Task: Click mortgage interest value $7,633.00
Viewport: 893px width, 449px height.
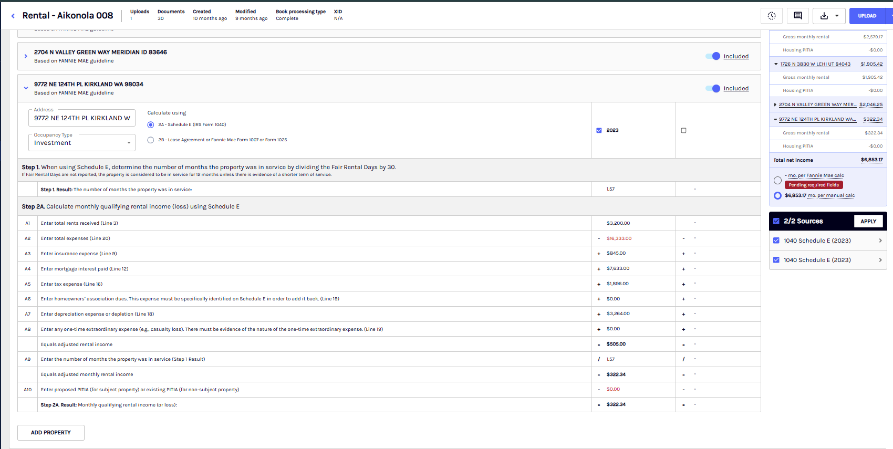Action: click(x=618, y=268)
